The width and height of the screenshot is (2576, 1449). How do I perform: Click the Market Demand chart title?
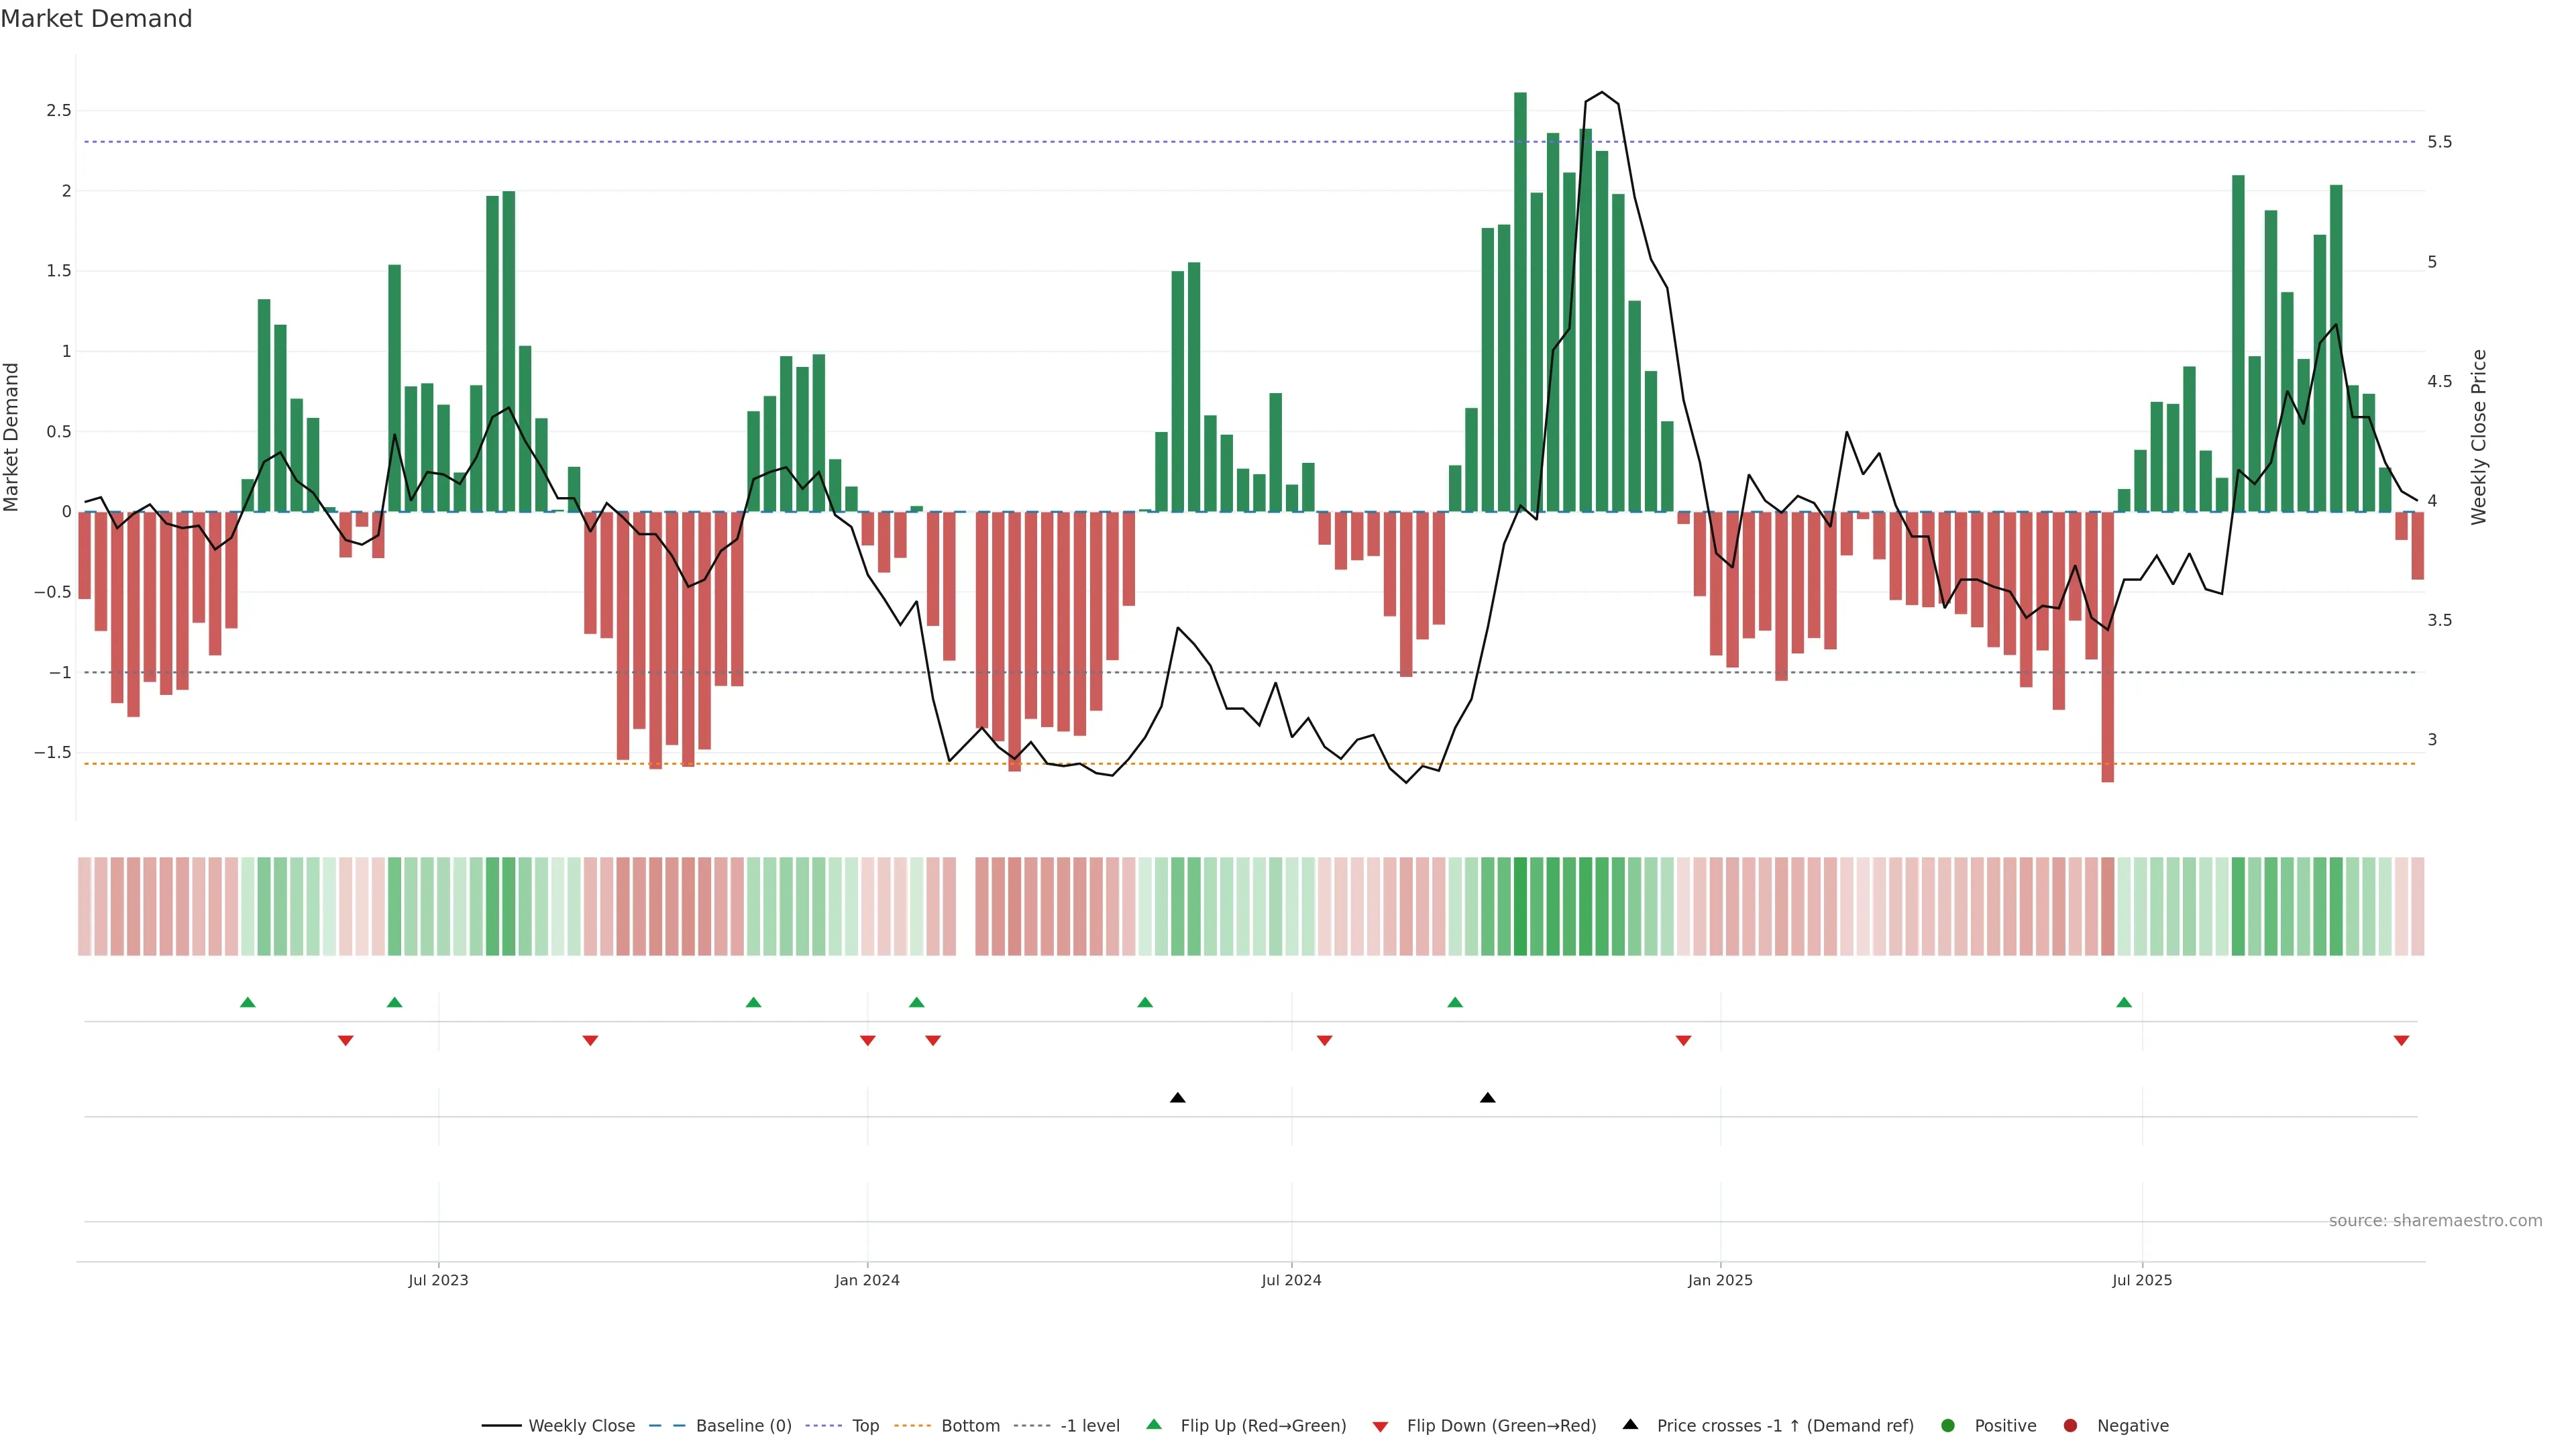[x=96, y=19]
